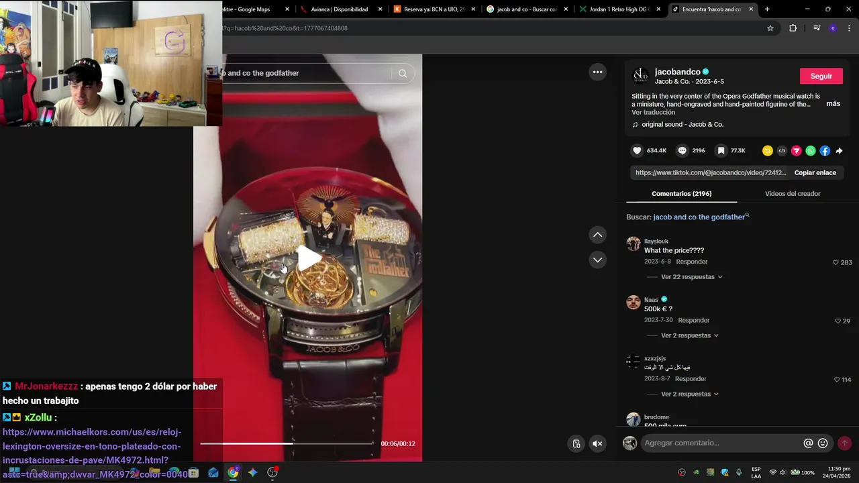Open the Outlook taskbar icon
The width and height of the screenshot is (859, 483).
click(x=213, y=472)
